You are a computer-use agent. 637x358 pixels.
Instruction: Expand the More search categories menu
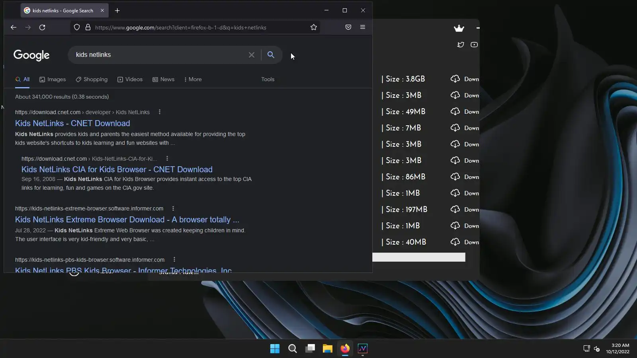point(193,79)
